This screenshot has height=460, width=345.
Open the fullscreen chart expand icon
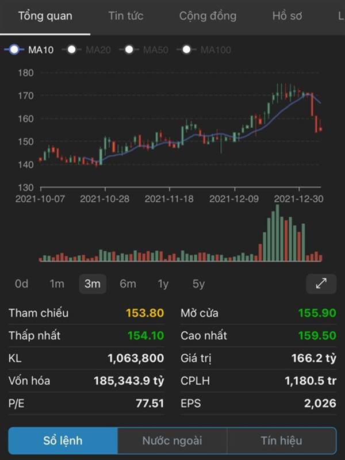point(321,283)
